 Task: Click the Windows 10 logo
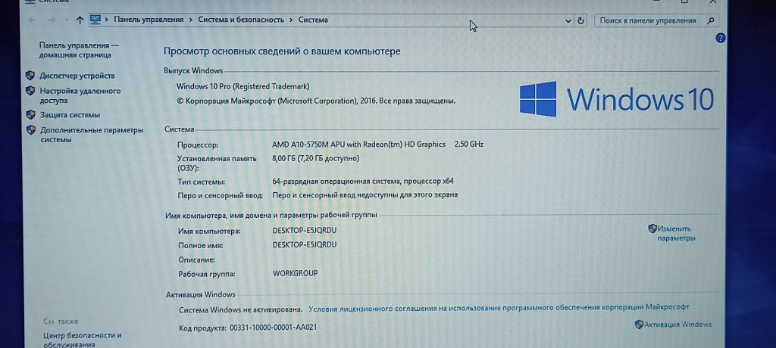[617, 99]
